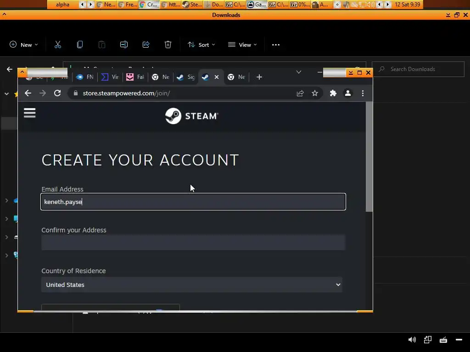This screenshot has width=470, height=352.
Task: Switch to the FN browser tab
Action: 84,77
